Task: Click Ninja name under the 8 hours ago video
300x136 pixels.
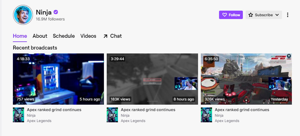Action: point(125,115)
